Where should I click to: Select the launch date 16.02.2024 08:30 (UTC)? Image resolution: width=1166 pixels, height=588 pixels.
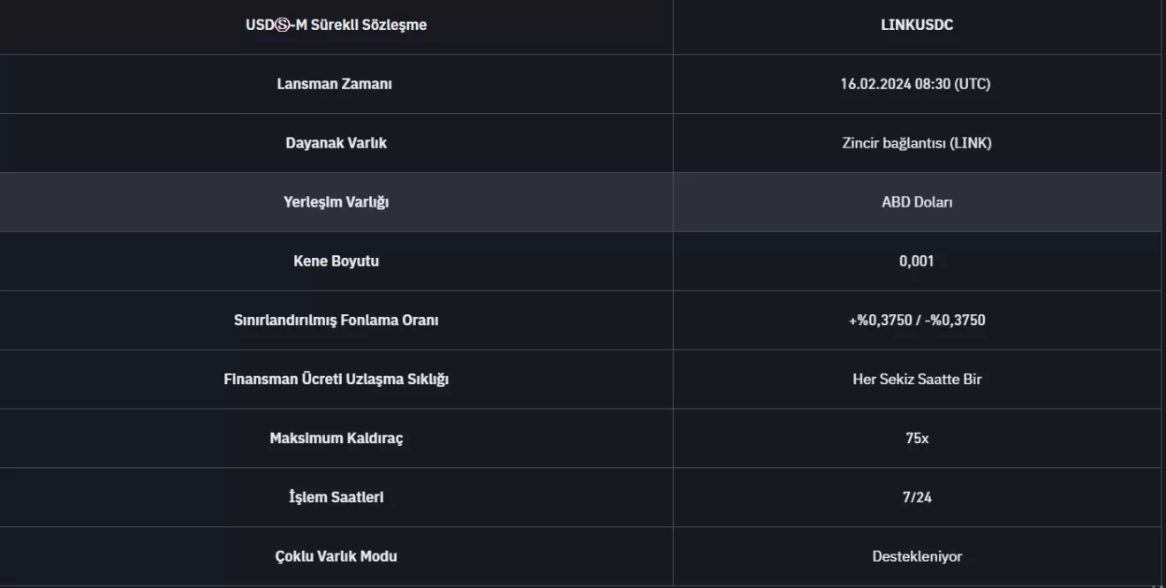[x=915, y=84]
